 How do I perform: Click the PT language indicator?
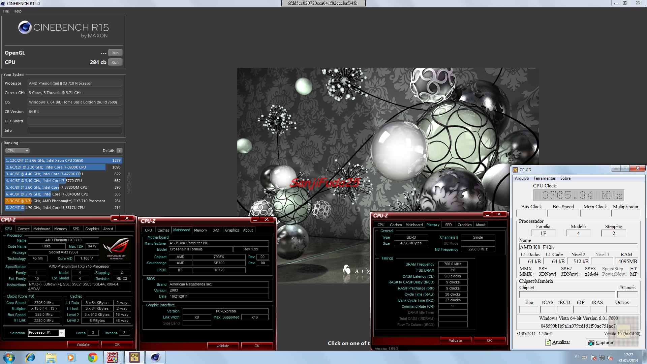[577, 357]
